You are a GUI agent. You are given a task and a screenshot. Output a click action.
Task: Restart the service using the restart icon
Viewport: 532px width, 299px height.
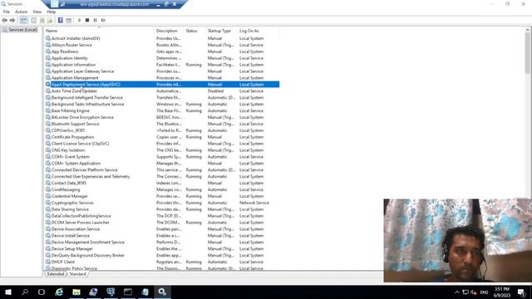(x=103, y=20)
